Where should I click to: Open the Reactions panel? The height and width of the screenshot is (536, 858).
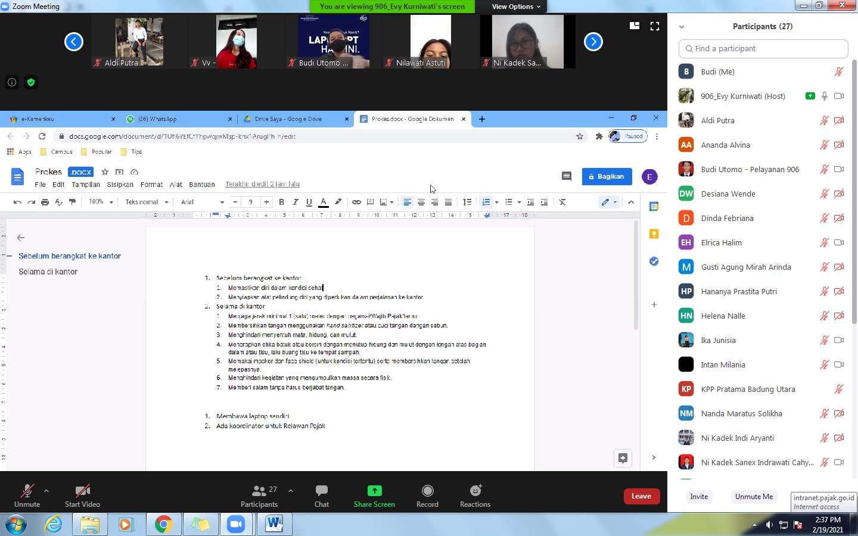click(x=475, y=491)
